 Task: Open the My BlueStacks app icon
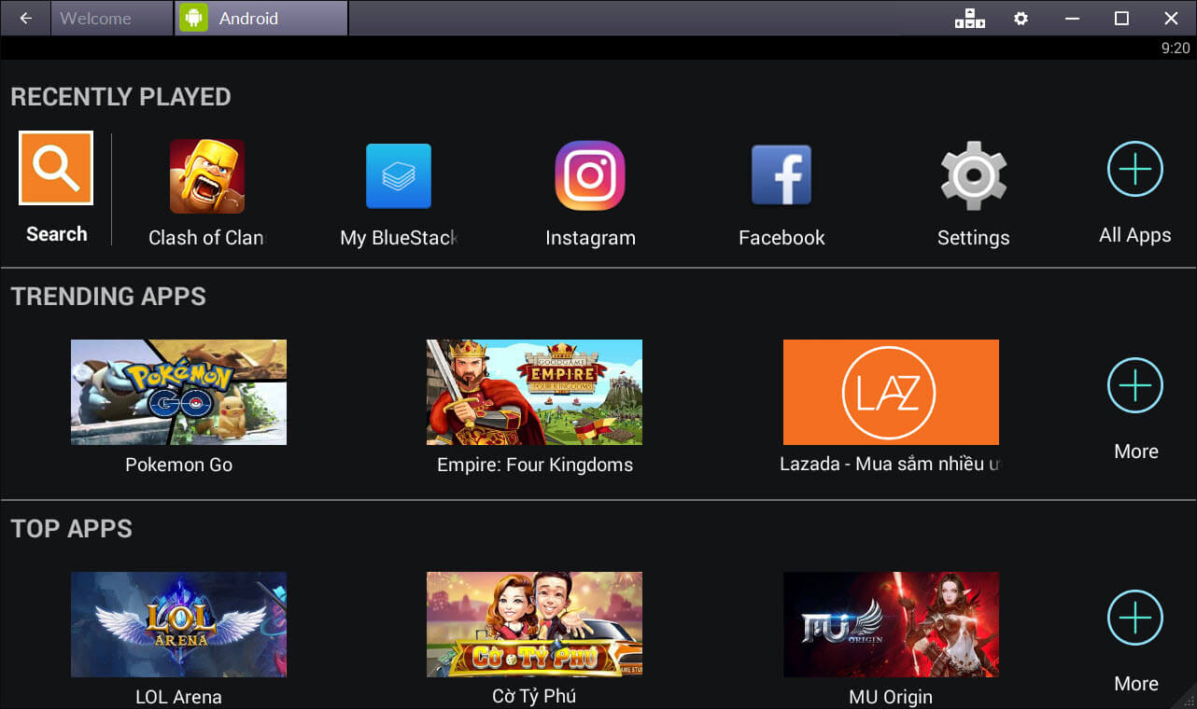click(x=399, y=176)
